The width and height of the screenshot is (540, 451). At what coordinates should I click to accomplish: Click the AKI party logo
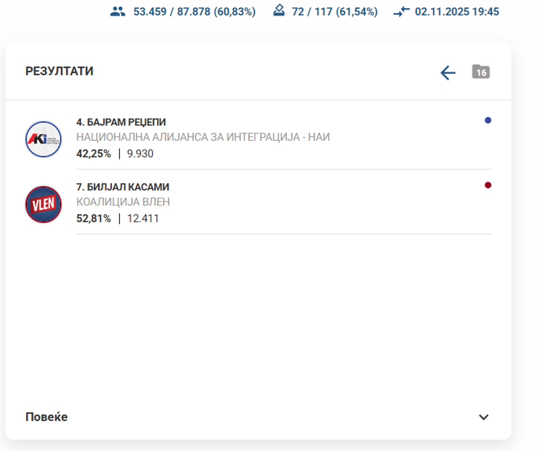coord(44,139)
